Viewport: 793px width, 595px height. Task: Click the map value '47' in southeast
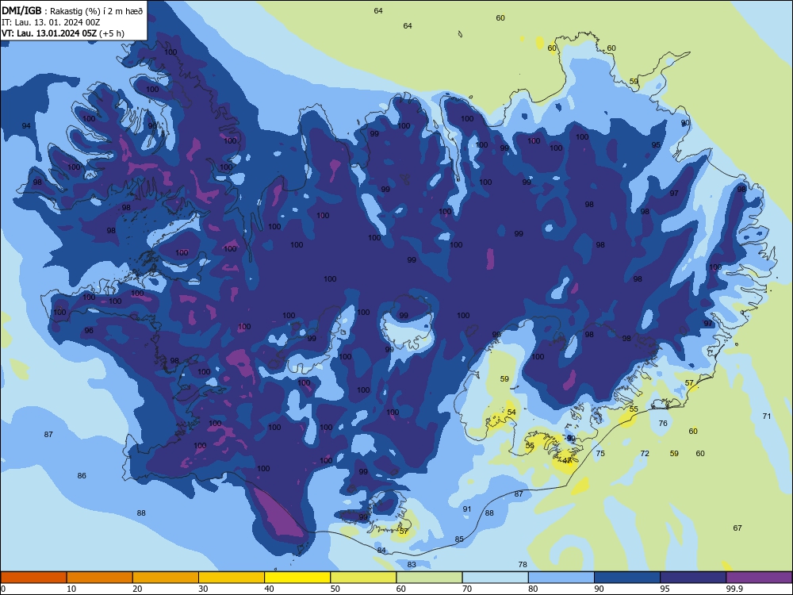567,460
